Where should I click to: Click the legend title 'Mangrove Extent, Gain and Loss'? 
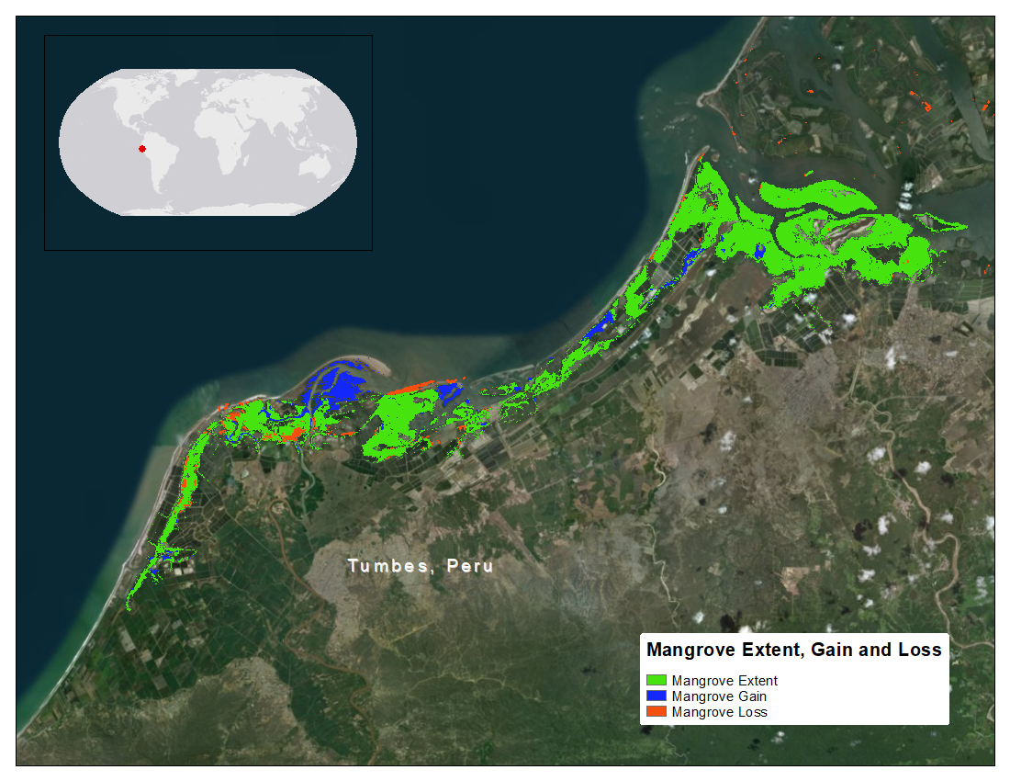(794, 650)
